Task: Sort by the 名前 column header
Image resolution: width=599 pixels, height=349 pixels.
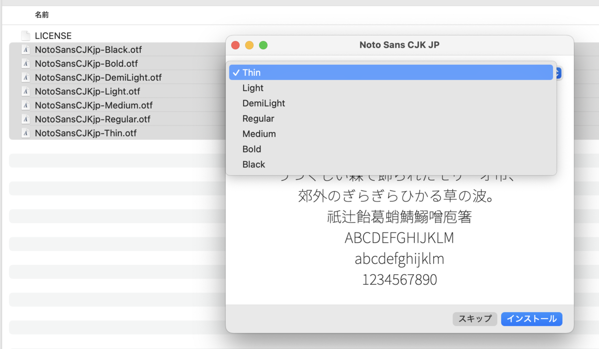Action: 42,15
